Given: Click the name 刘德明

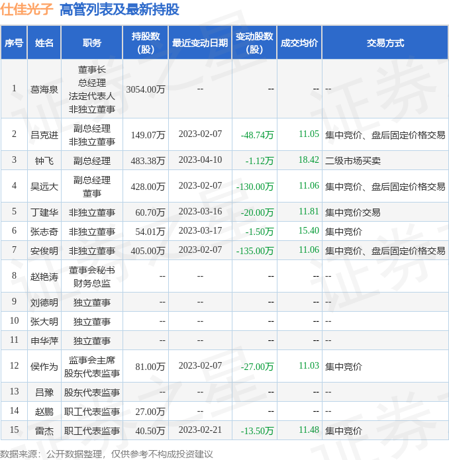Looking at the screenshot, I should (x=44, y=302).
